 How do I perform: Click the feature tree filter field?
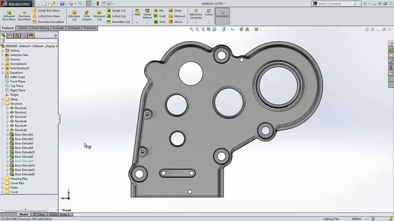tap(29, 41)
